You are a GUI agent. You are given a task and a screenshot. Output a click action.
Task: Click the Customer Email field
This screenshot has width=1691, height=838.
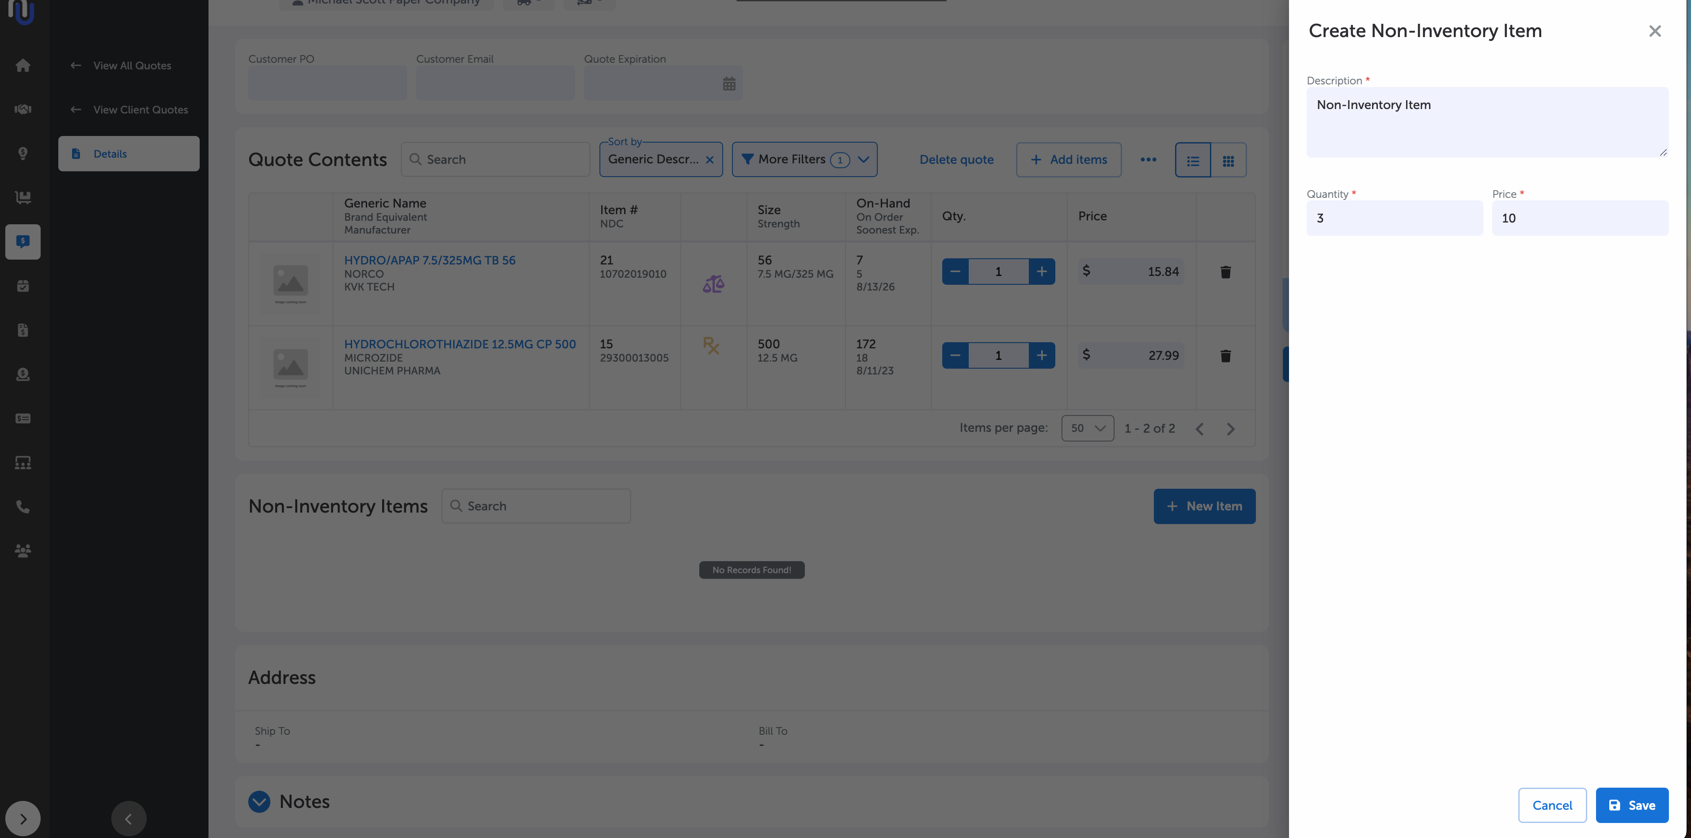(495, 83)
